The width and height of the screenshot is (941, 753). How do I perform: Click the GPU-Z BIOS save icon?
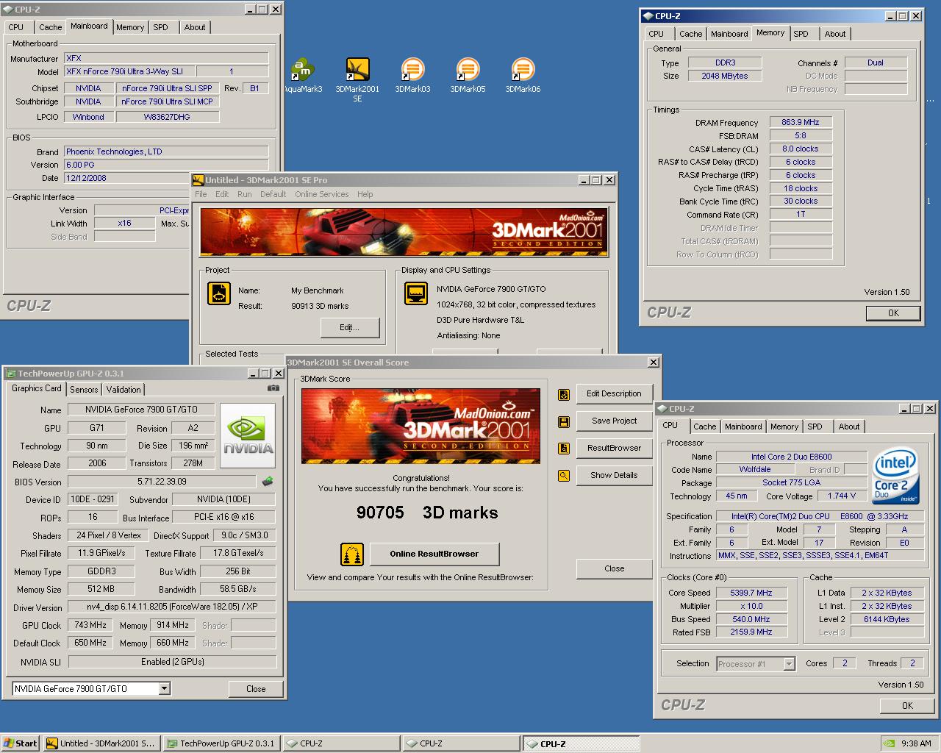coord(268,482)
